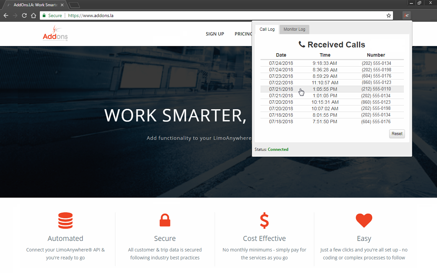This screenshot has height=273, width=437.
Task: Switch to the Call Log tab
Action: [x=267, y=29]
